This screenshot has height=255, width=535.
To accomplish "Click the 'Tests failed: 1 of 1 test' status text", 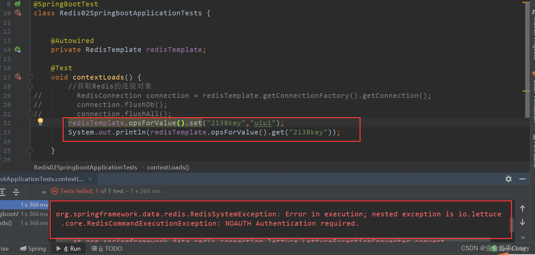I will click(x=92, y=191).
